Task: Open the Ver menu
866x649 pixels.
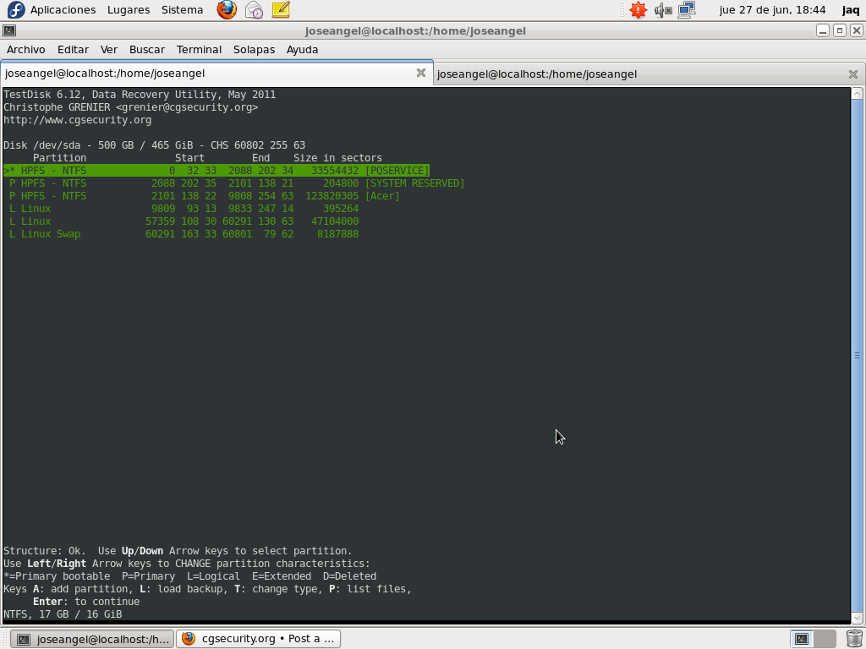Action: pyautogui.click(x=109, y=50)
